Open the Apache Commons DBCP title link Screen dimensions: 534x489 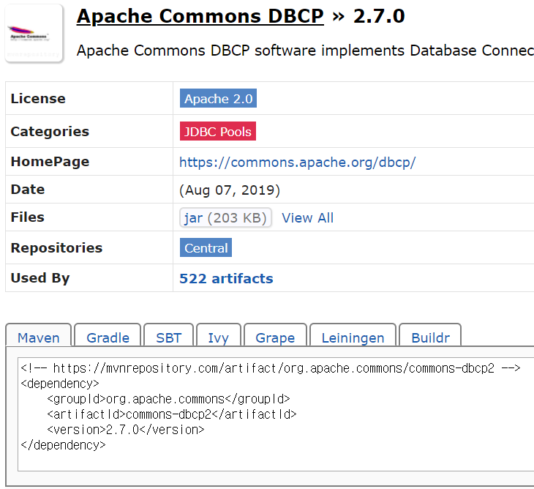click(x=200, y=16)
